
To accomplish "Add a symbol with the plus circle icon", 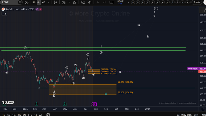I will point(27,2).
